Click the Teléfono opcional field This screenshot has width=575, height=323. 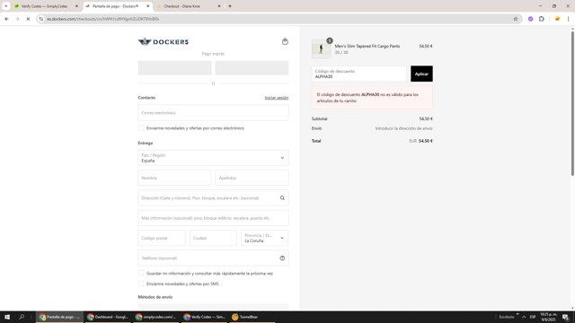point(213,258)
